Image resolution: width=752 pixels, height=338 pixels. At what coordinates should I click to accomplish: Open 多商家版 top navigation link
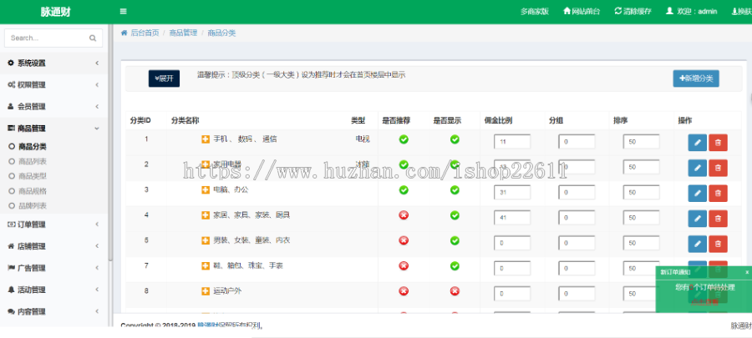click(x=534, y=12)
